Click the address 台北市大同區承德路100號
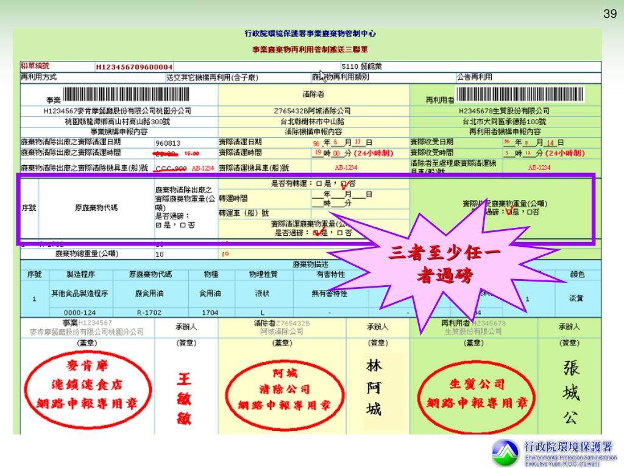The image size is (624, 468). click(x=504, y=121)
